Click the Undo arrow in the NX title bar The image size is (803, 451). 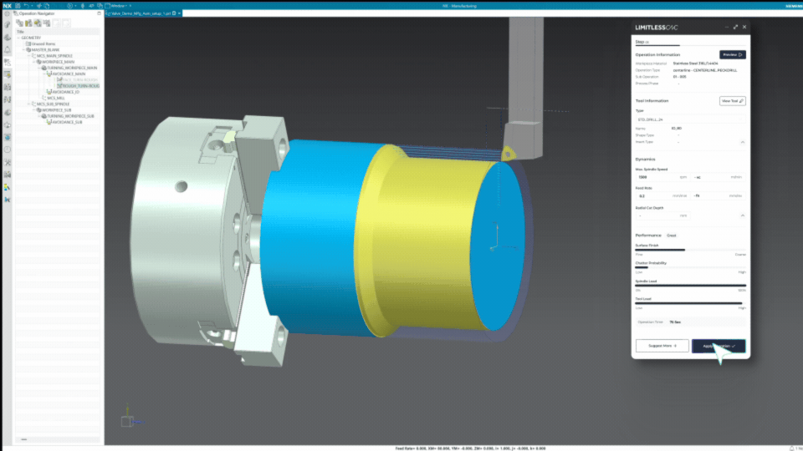[27, 6]
